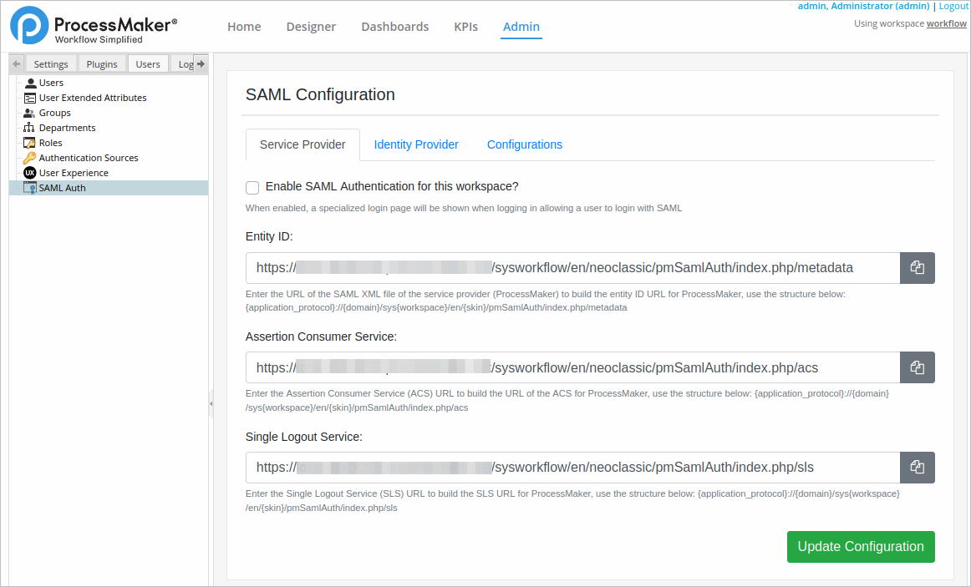Collapse the left sidebar panel handle

(211, 403)
